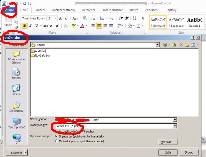Toggle 'Po publikování otevřít soubor' checkbox
Screen dimensions: 206x157
pos(57,131)
